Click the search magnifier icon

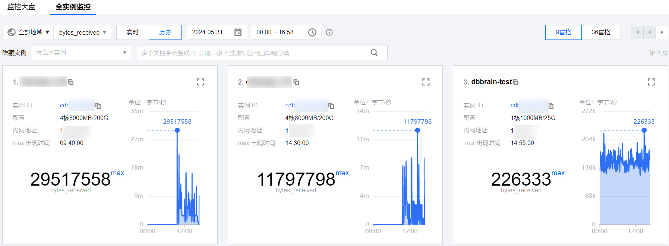[374, 53]
